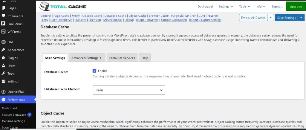This screenshot has width=306, height=130.
Task: Open the Premium Services tab
Action: [x=122, y=58]
